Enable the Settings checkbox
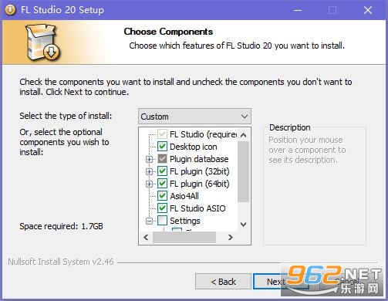 pyautogui.click(x=162, y=221)
